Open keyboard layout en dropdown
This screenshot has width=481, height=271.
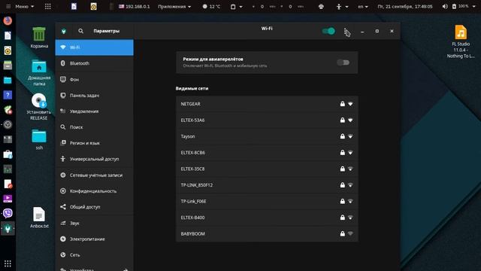[x=363, y=7]
